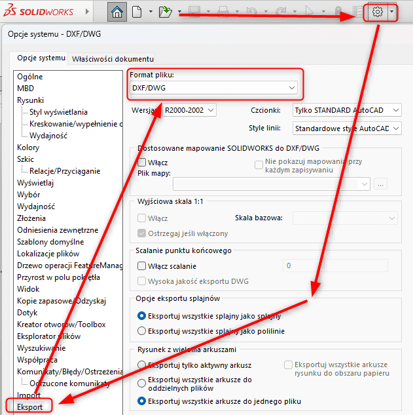Open the Format pliku dropdown

point(213,87)
